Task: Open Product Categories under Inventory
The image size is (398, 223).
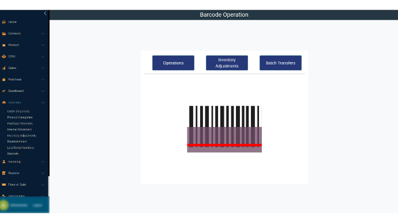Action: click(20, 117)
